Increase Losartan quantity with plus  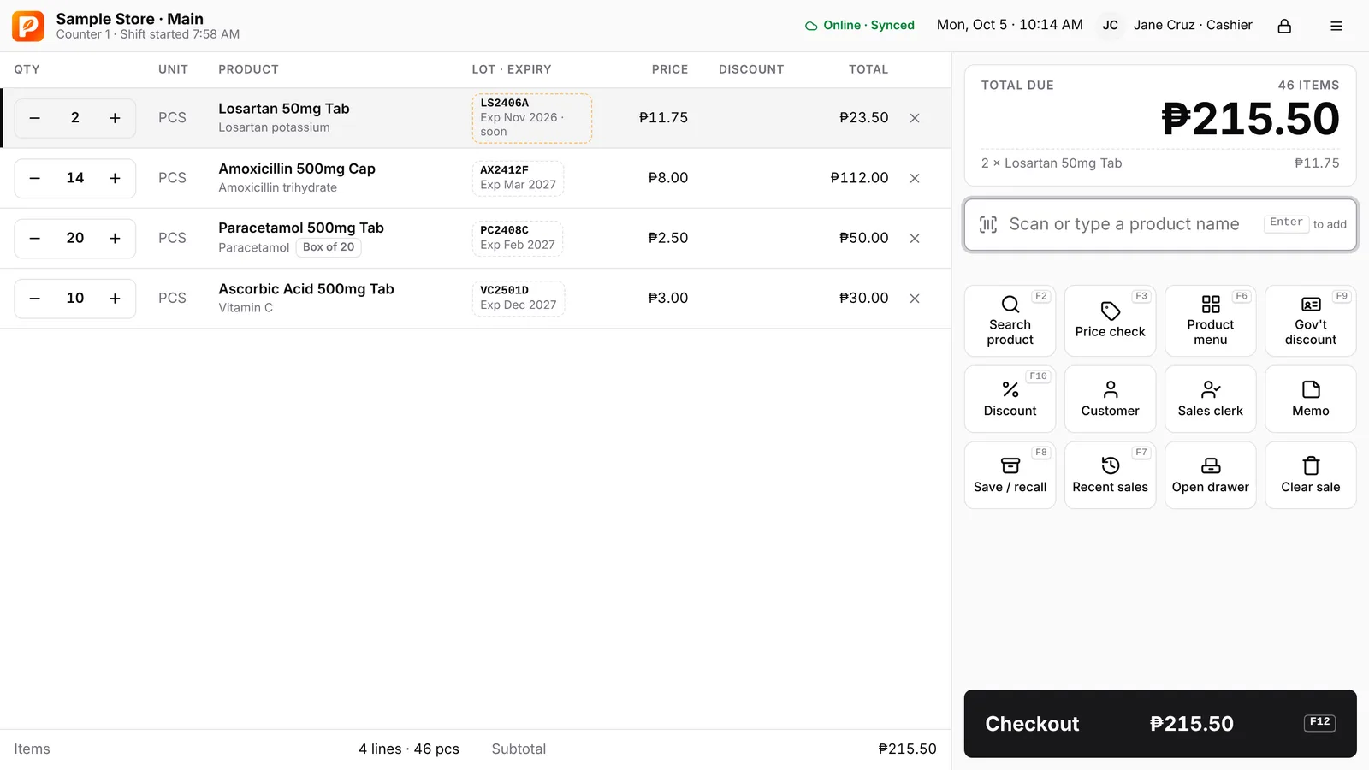click(115, 118)
